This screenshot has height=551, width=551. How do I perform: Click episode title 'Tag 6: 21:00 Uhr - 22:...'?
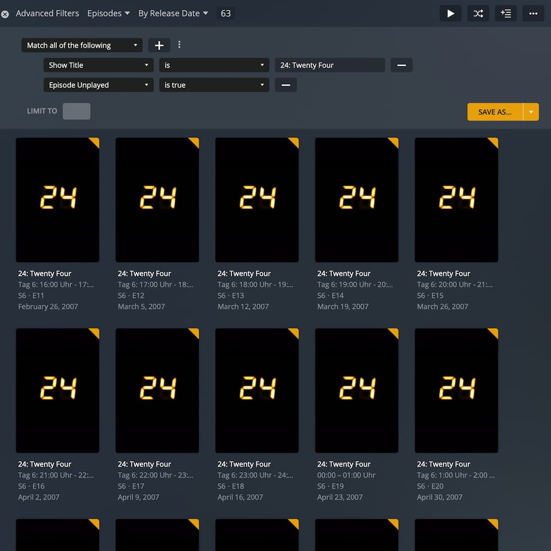click(x=56, y=476)
